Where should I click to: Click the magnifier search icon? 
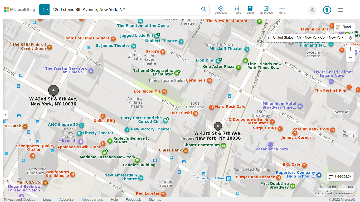click(x=204, y=9)
